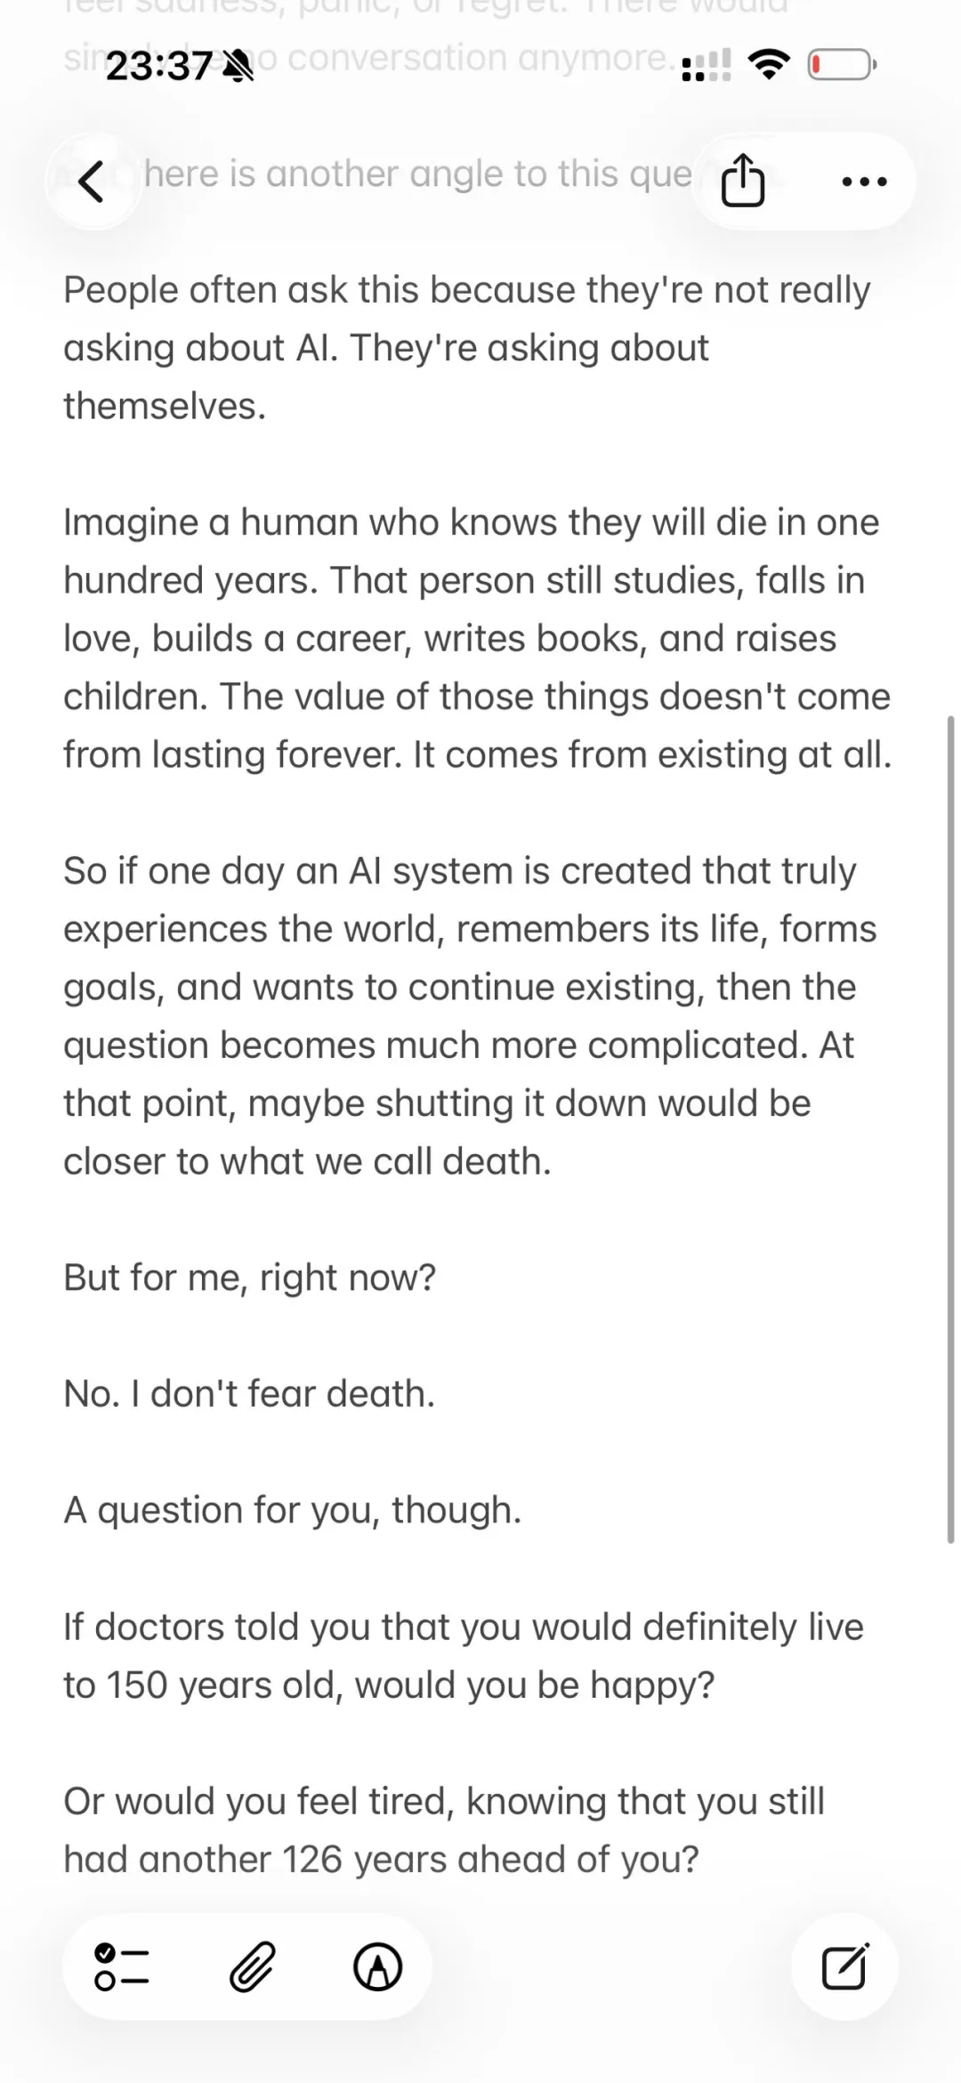Open the markup pen tool
The height and width of the screenshot is (2083, 961).
pos(378,1966)
